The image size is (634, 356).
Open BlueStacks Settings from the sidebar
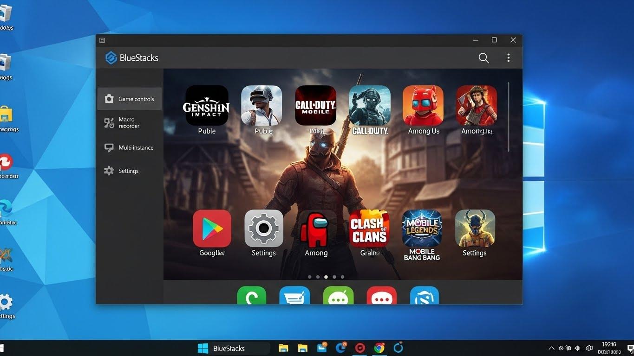[125, 171]
